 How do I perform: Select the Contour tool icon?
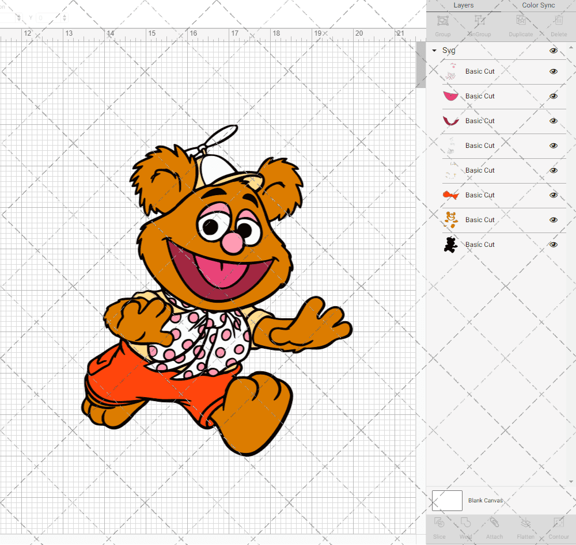coord(559,523)
